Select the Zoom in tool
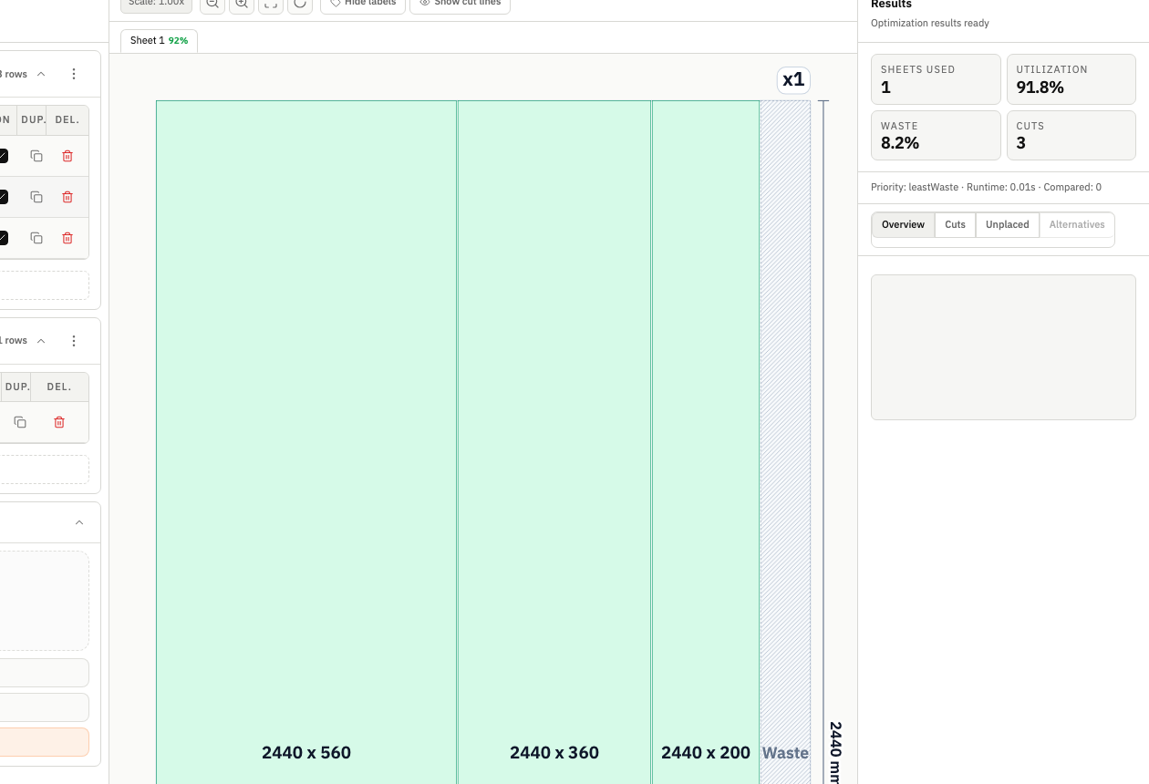 click(x=242, y=5)
